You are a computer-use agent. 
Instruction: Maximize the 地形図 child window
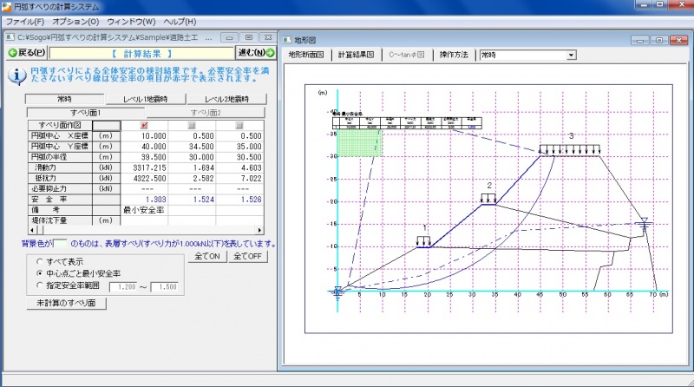[659, 40]
